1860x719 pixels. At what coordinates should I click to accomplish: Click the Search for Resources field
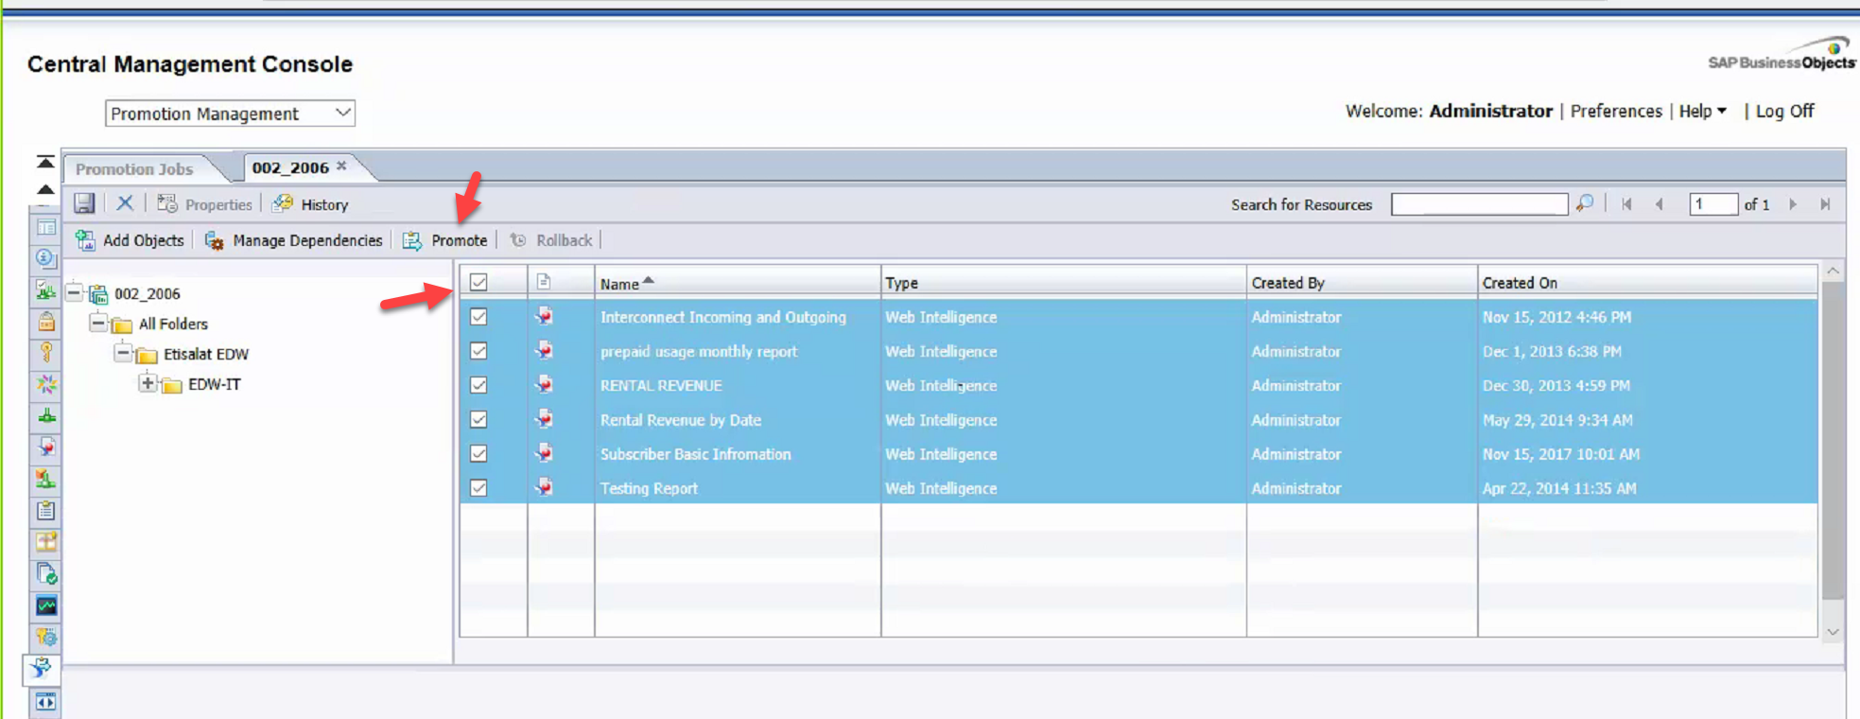[1479, 204]
